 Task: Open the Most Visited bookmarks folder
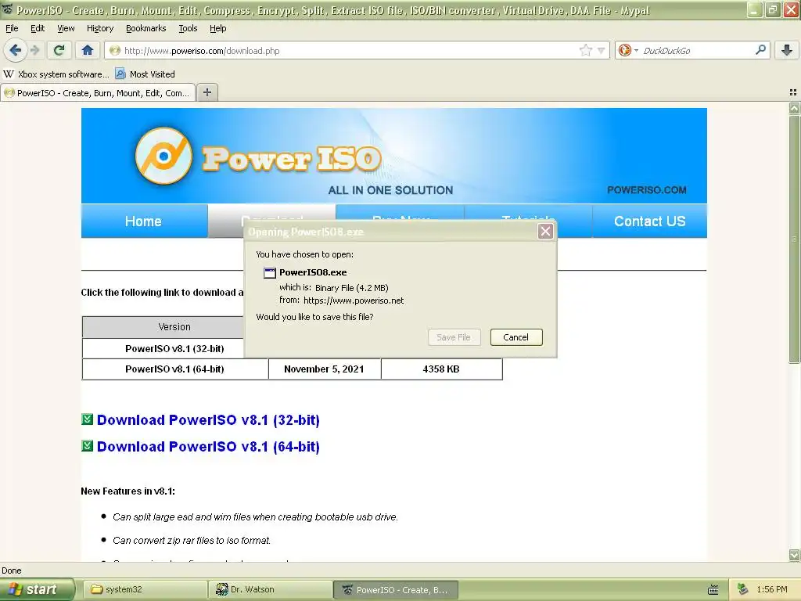(x=145, y=74)
